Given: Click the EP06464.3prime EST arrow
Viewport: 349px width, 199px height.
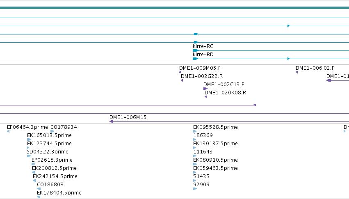Looking at the screenshot, I should [x=8, y=131].
